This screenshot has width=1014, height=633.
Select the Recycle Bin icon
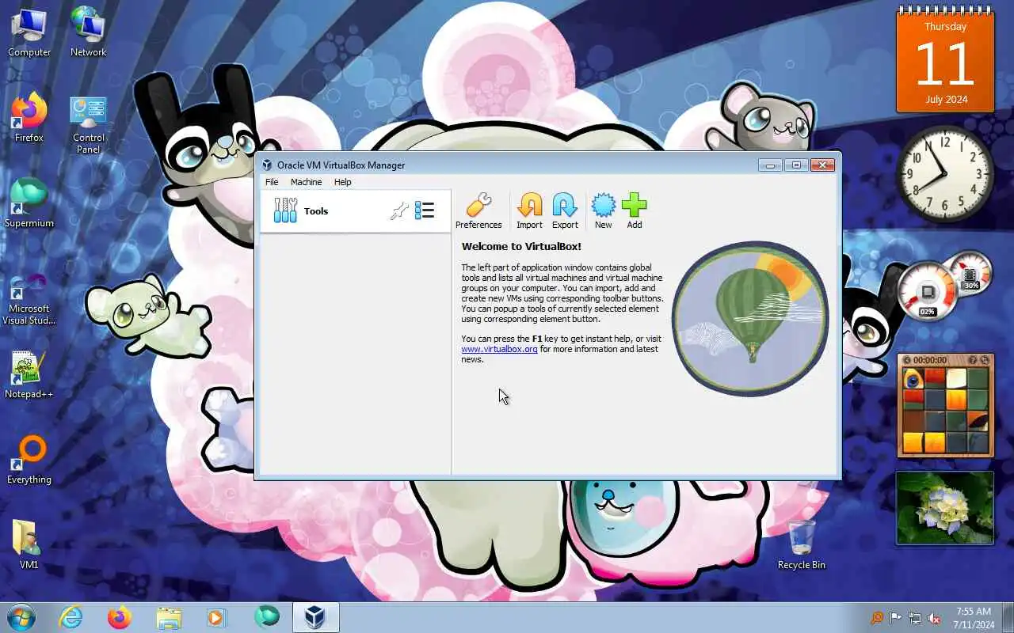(x=801, y=545)
